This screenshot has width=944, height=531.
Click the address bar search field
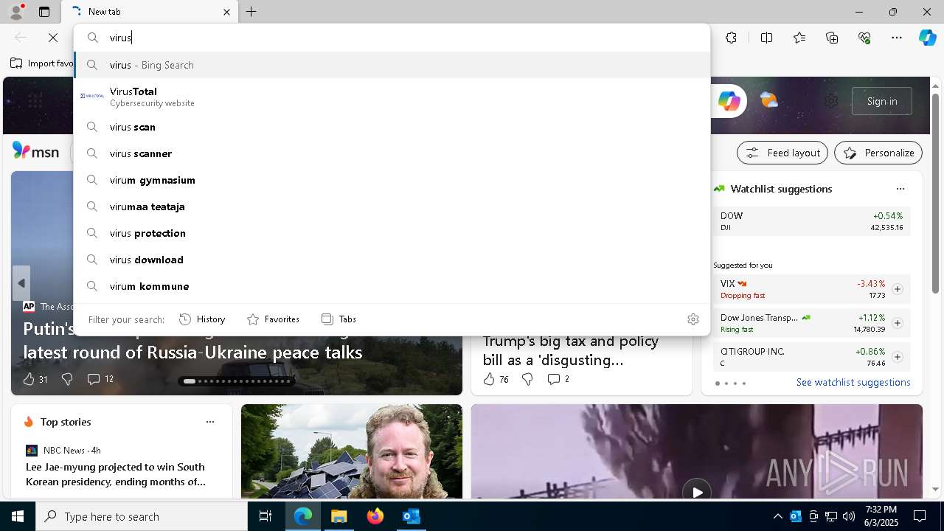pyautogui.click(x=392, y=38)
